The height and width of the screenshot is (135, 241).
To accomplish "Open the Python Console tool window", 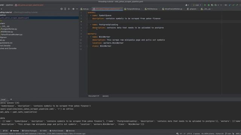I will 56,131.
